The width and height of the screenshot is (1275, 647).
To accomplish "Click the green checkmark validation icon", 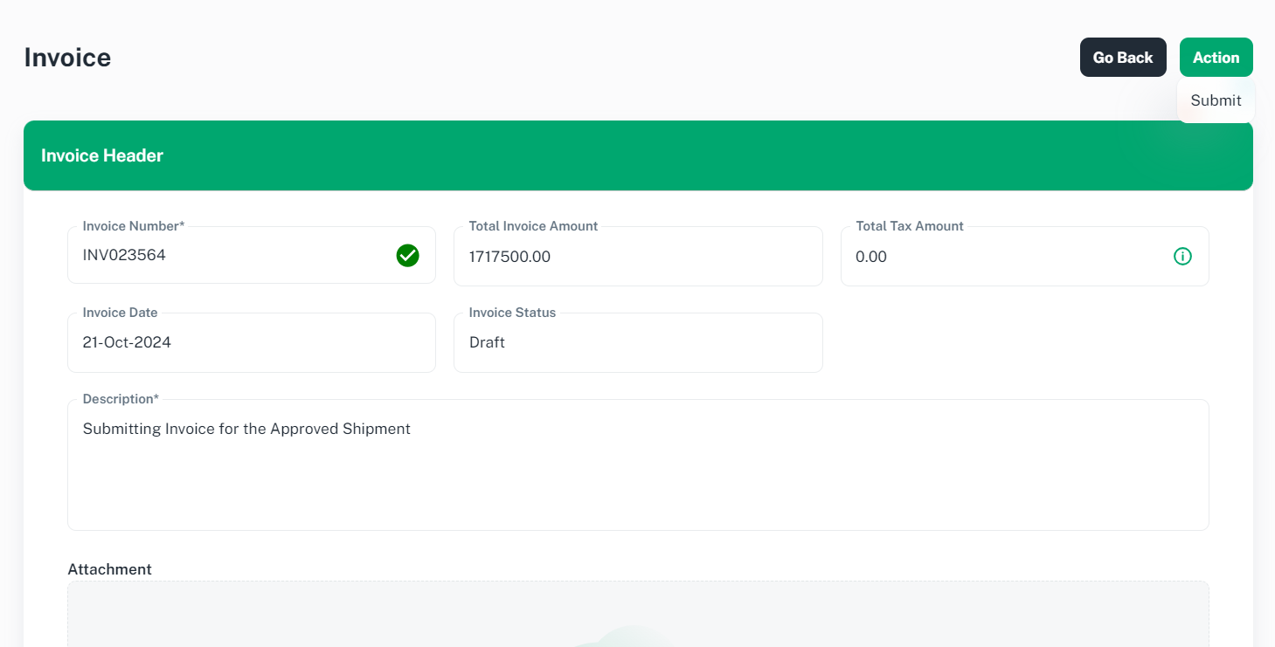I will 407,256.
